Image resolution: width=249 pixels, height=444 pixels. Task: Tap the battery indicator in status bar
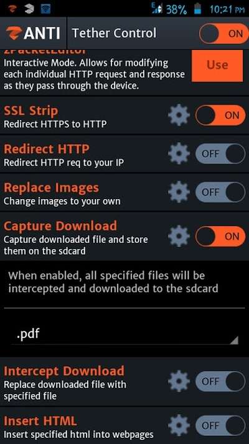tap(197, 9)
